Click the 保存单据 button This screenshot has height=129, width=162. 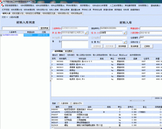(122, 46)
